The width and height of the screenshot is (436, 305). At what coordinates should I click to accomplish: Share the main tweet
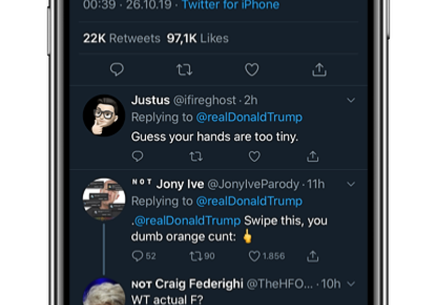(319, 70)
